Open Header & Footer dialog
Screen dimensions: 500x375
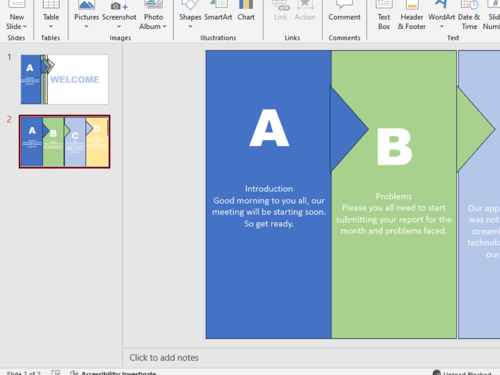[x=411, y=16]
